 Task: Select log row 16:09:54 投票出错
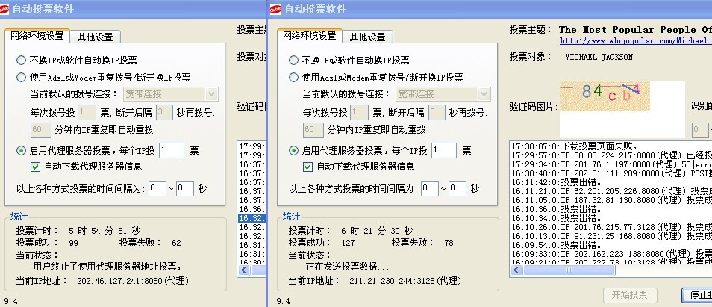[610, 245]
